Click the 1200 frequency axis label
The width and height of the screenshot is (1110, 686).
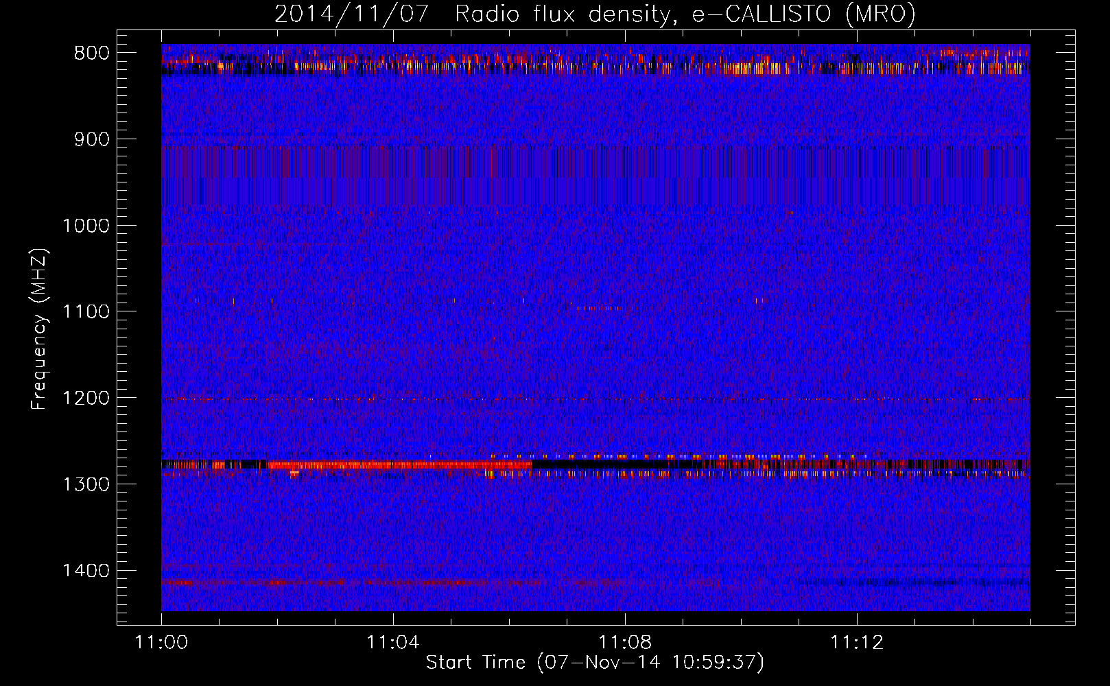click(x=86, y=398)
